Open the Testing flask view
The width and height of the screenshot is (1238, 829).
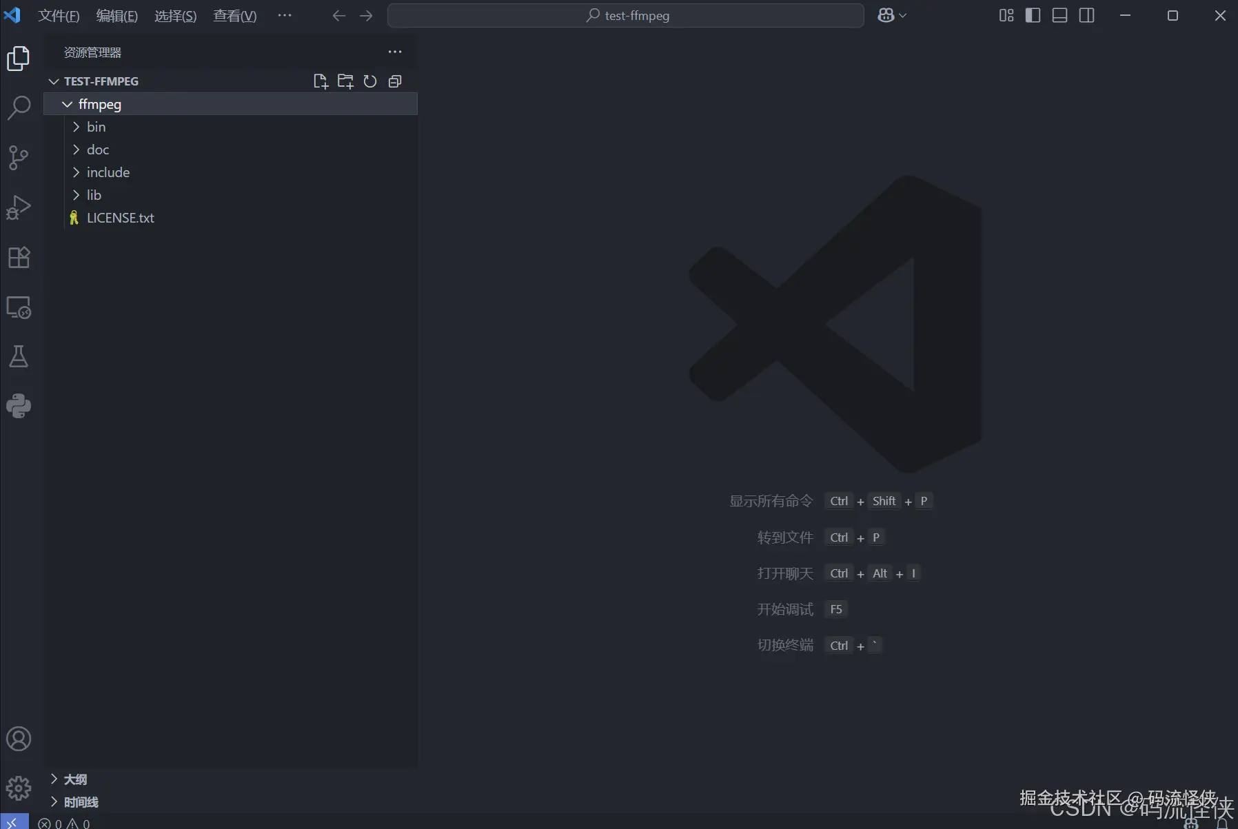click(19, 356)
